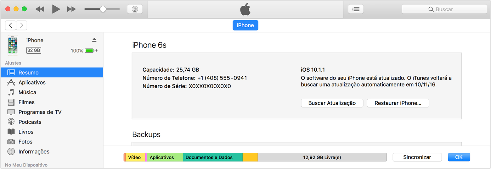491x169 pixels.
Task: Open Fotos settings in sidebar
Action: pyautogui.click(x=25, y=142)
